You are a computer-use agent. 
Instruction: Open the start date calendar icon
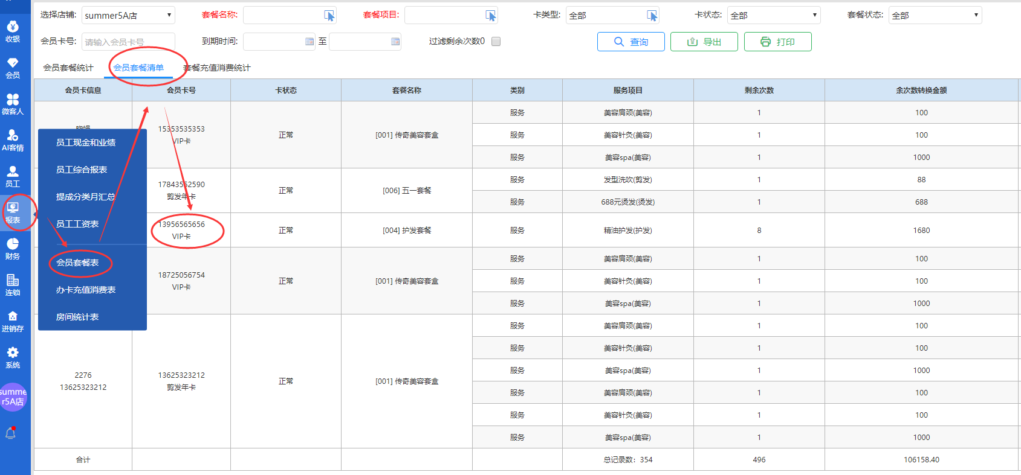click(310, 42)
